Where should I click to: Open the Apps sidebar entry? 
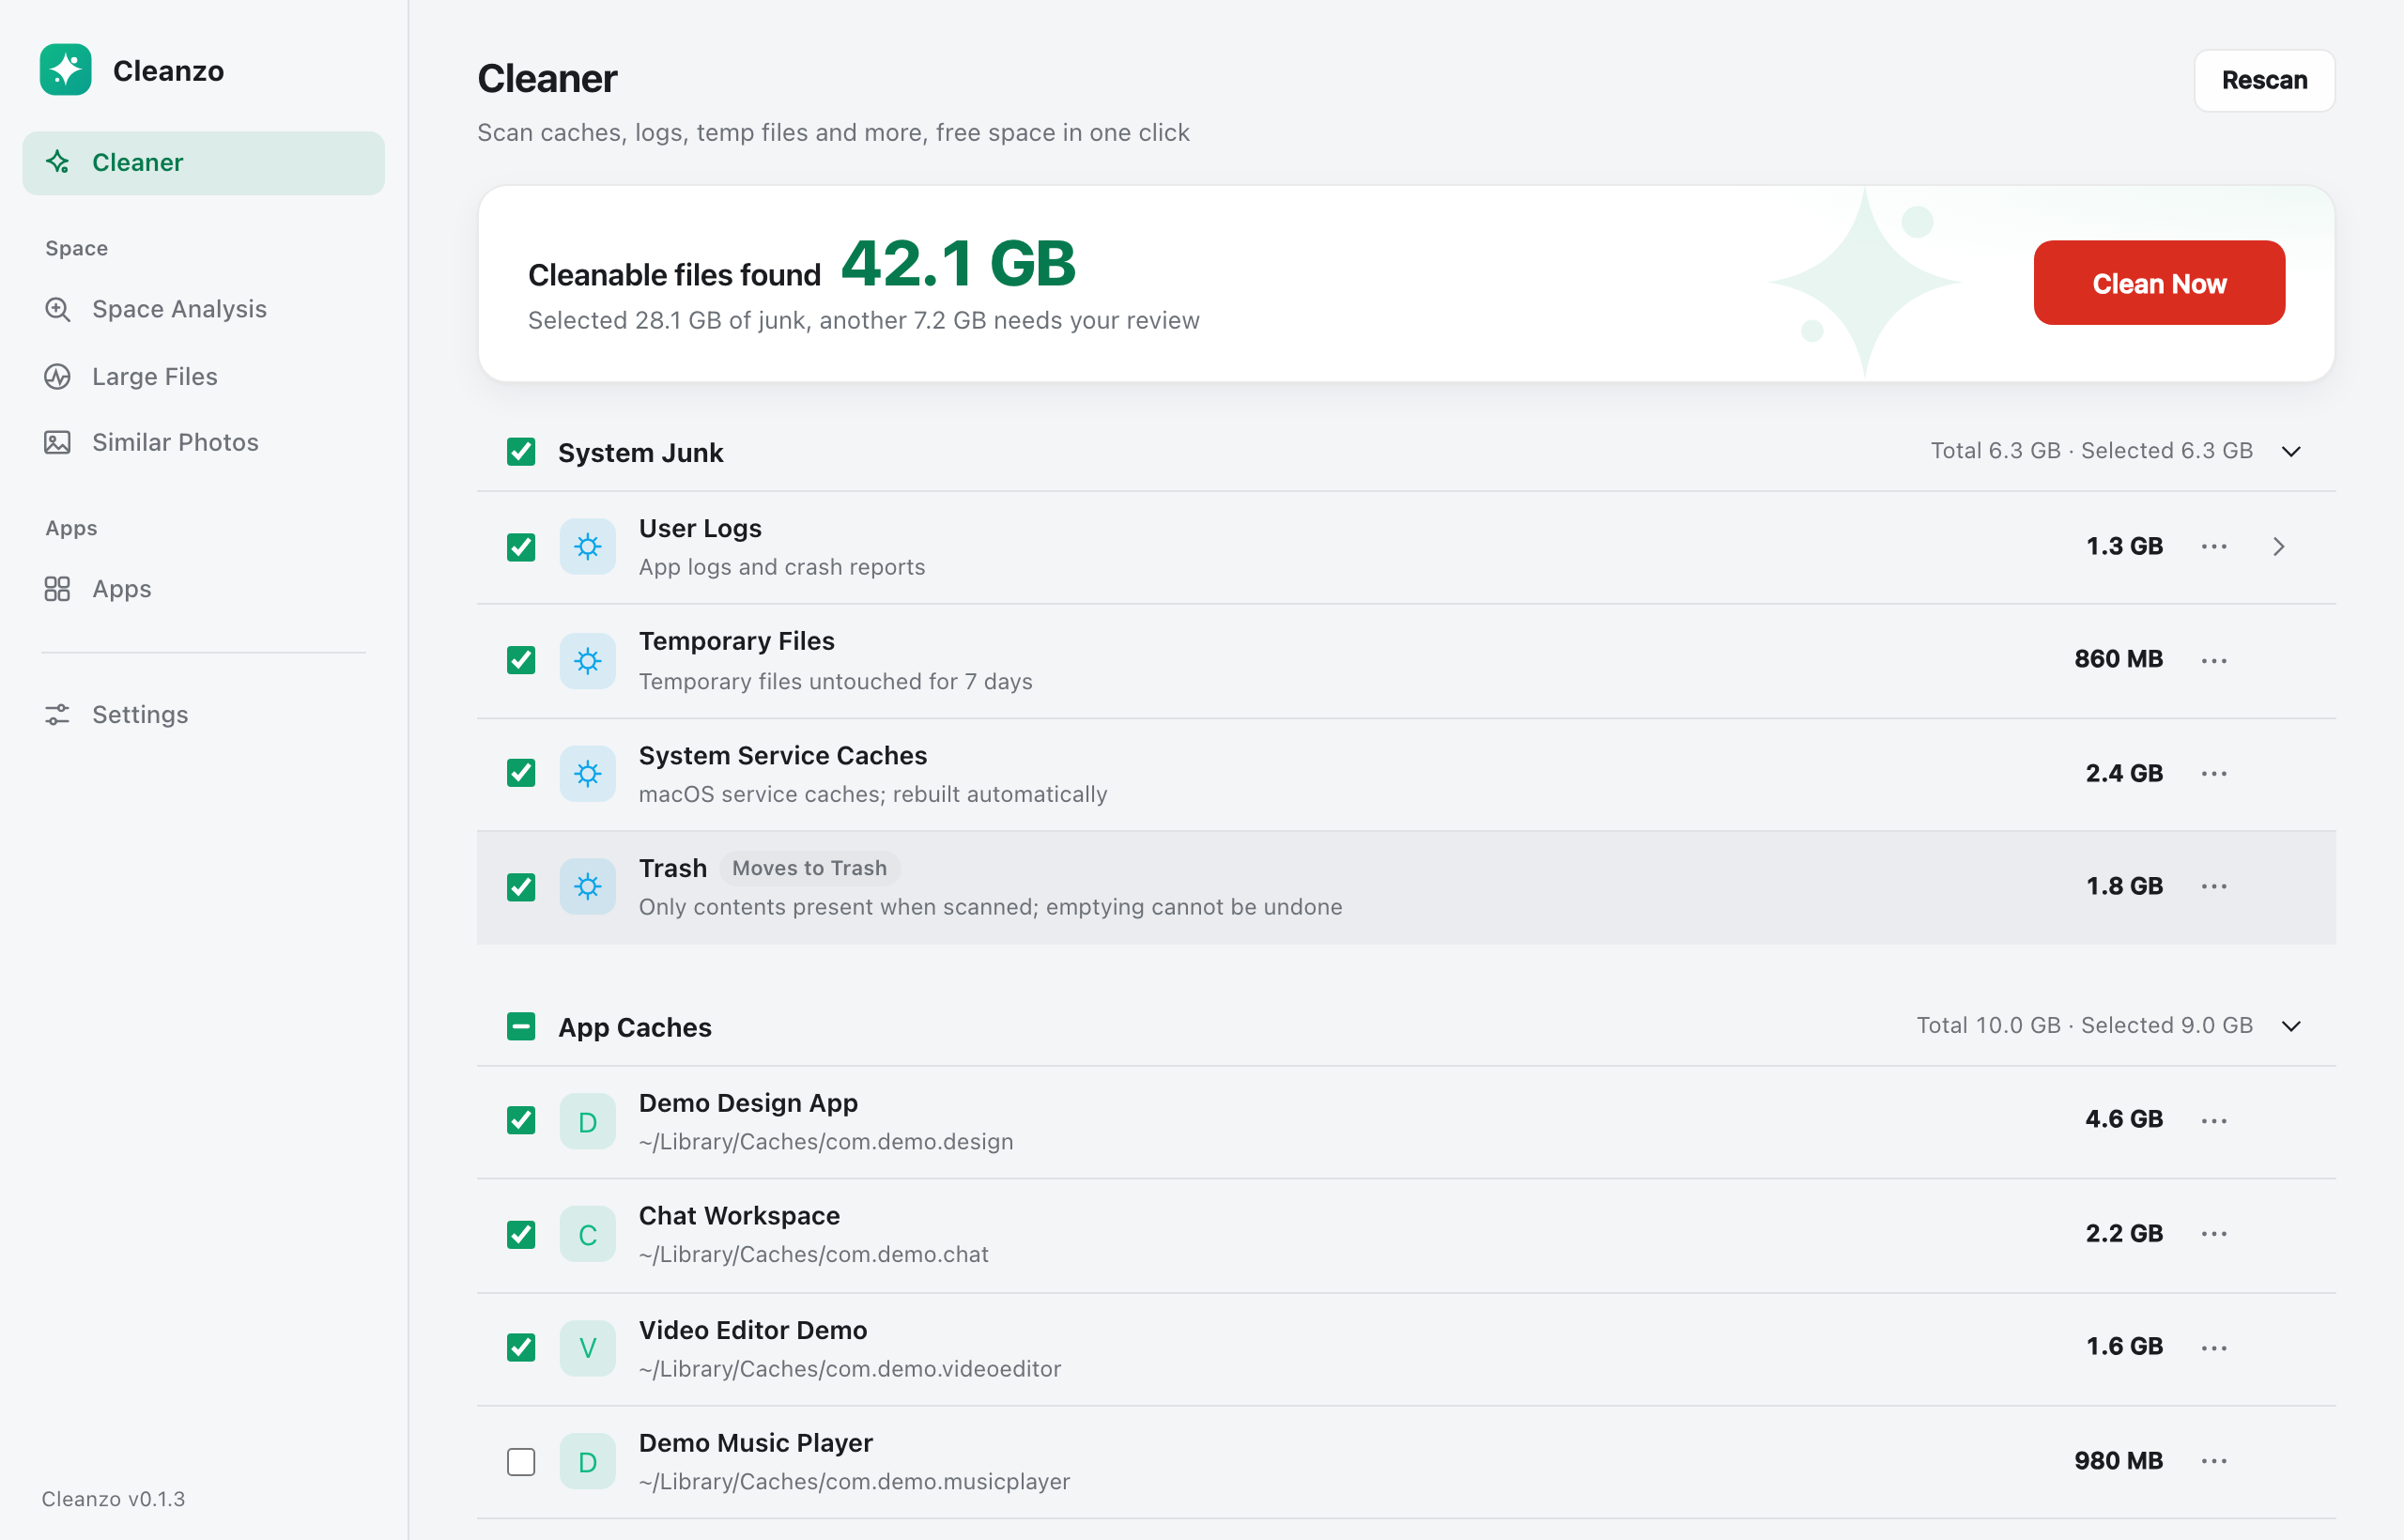coord(203,589)
